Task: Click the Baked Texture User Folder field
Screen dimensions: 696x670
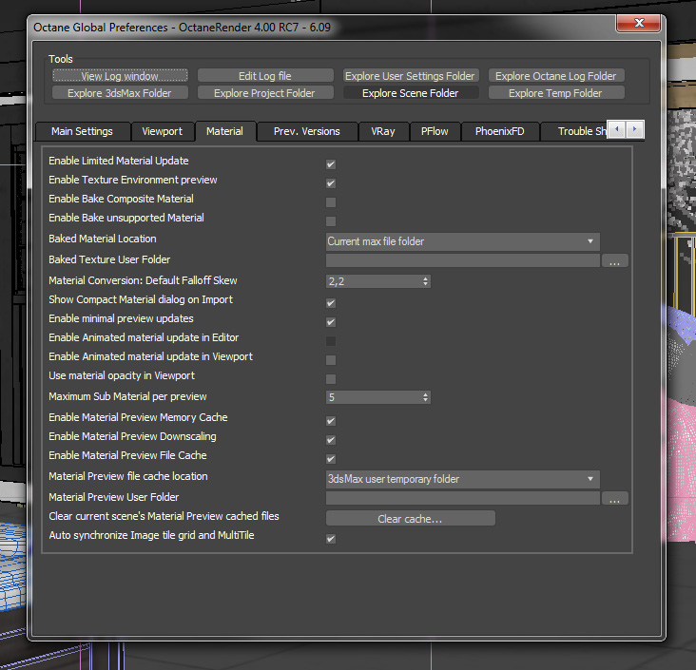Action: (x=462, y=260)
